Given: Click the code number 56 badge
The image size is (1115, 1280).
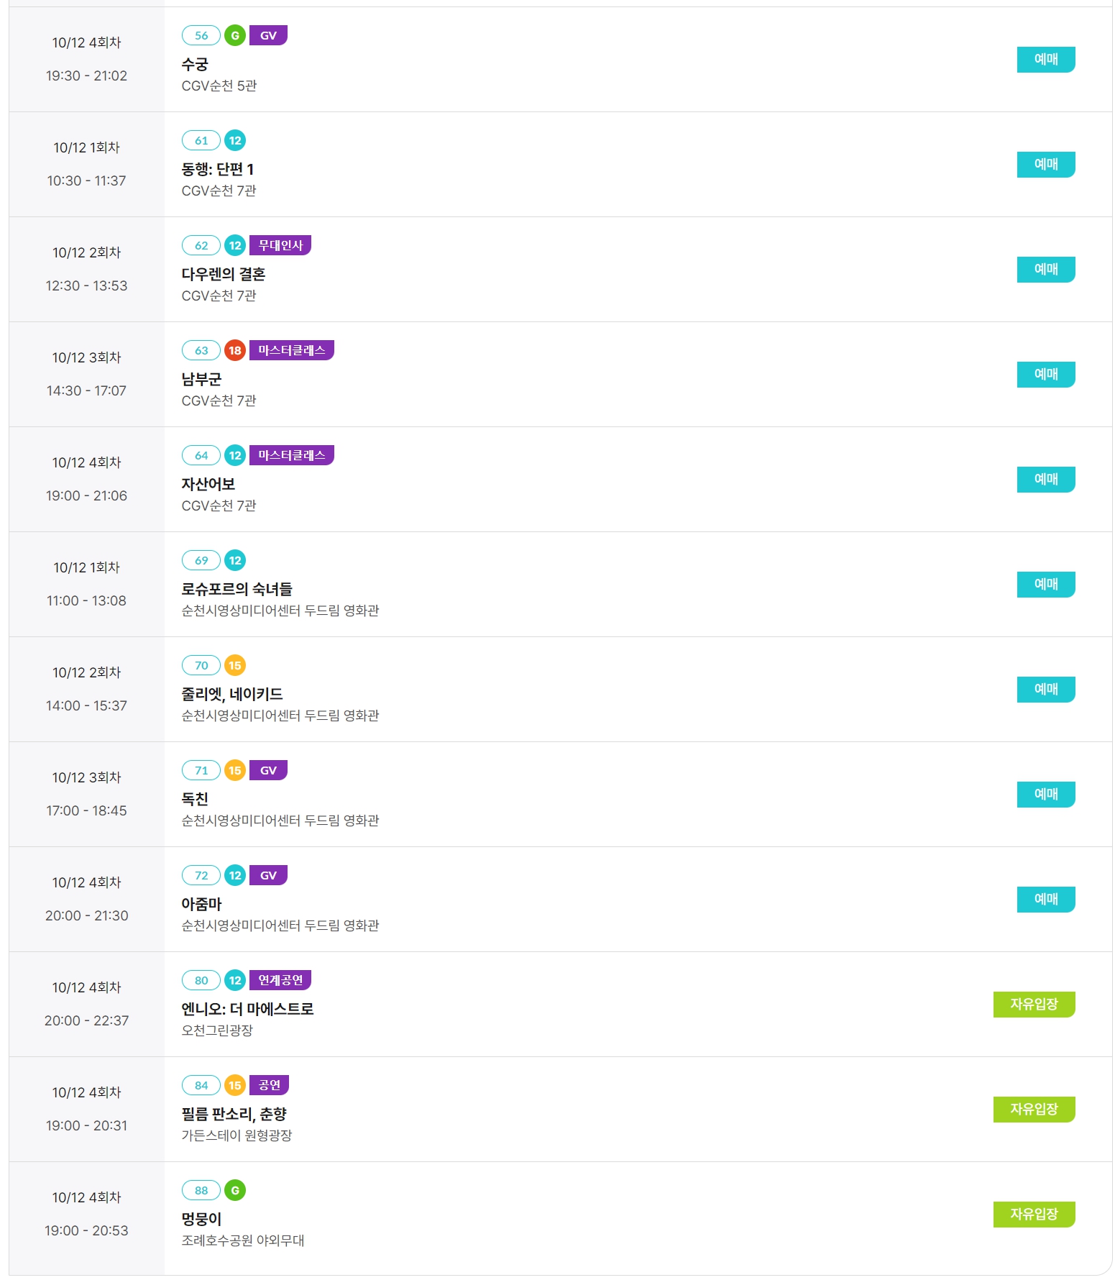Looking at the screenshot, I should pyautogui.click(x=201, y=35).
